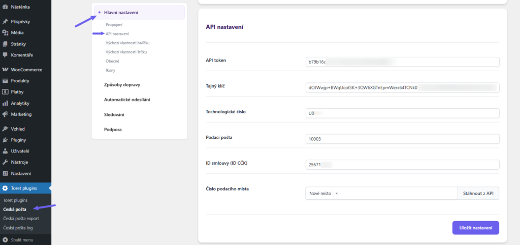Viewport: 520px width, 245px height.
Task: Click the Pluginy plug icon
Action: tap(5, 140)
